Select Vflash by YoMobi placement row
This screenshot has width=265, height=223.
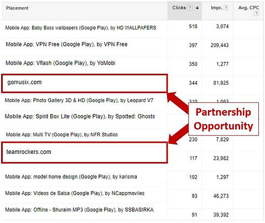tap(60, 63)
